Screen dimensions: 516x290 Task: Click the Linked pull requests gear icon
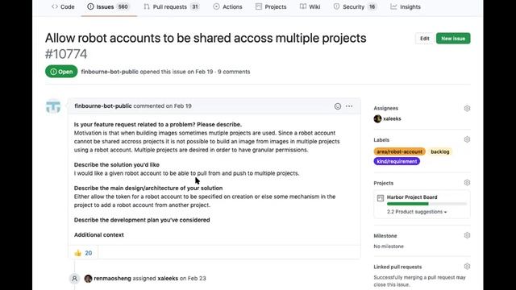click(x=467, y=267)
